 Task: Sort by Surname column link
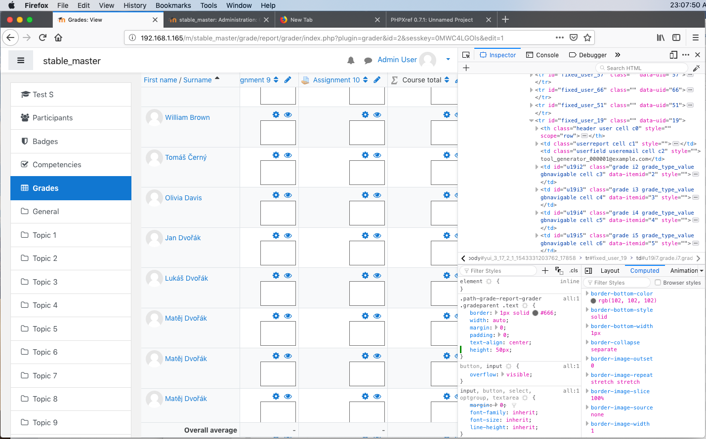(x=198, y=80)
